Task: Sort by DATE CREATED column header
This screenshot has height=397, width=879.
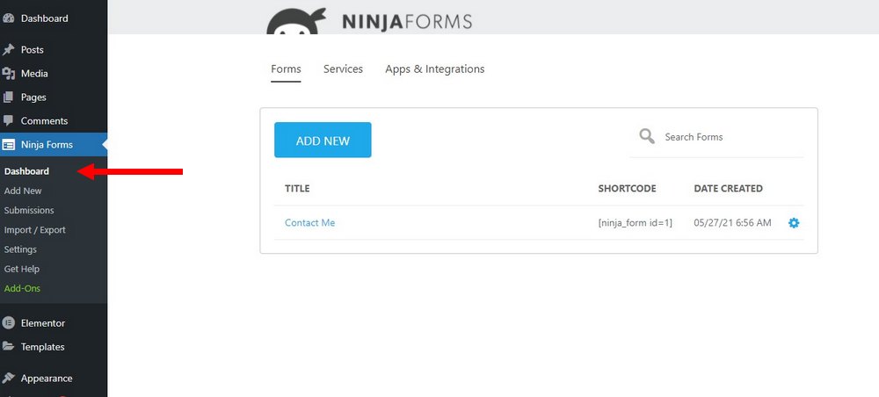Action: [x=728, y=189]
